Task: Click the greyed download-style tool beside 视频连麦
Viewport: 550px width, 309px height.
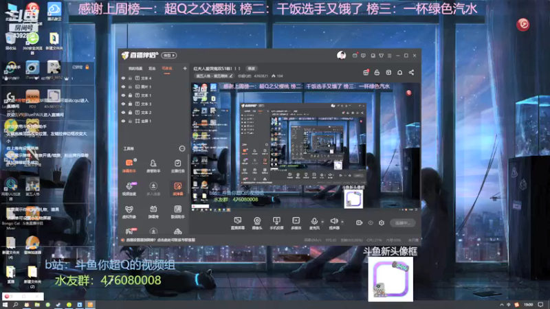Action: point(153,188)
